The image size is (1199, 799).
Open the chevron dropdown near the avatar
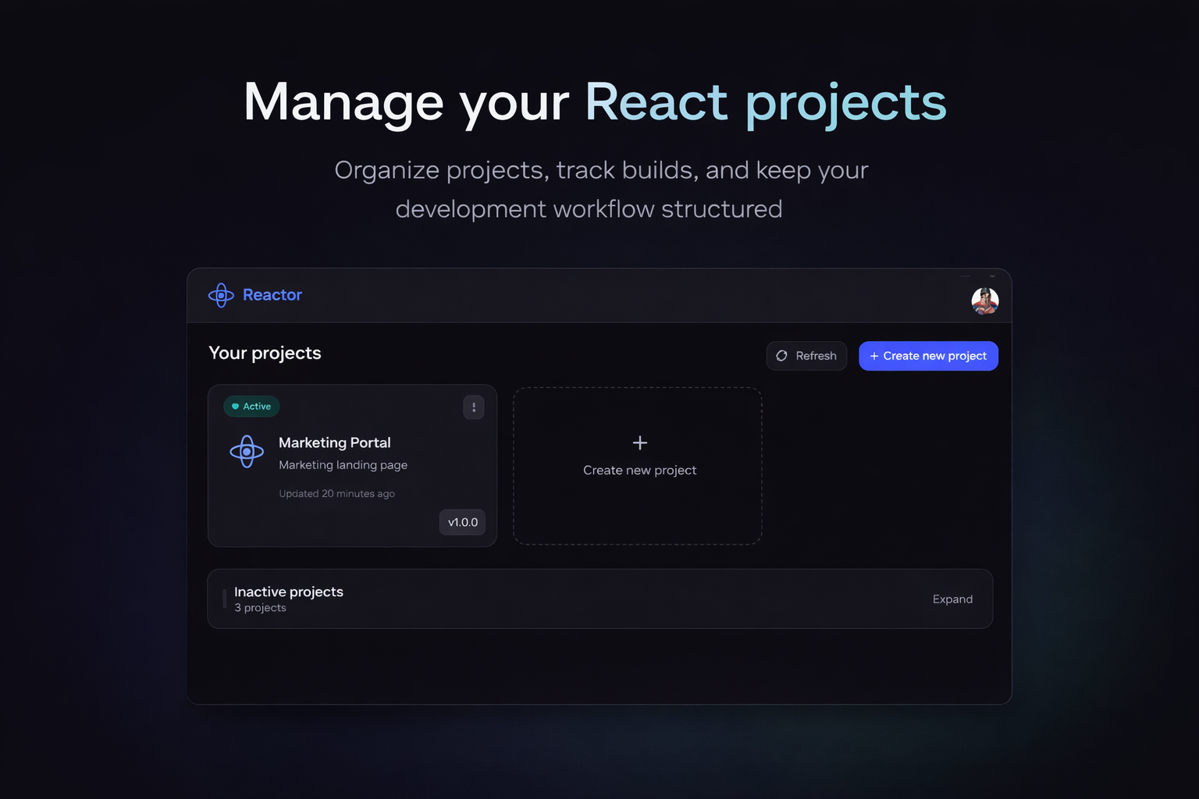click(992, 276)
